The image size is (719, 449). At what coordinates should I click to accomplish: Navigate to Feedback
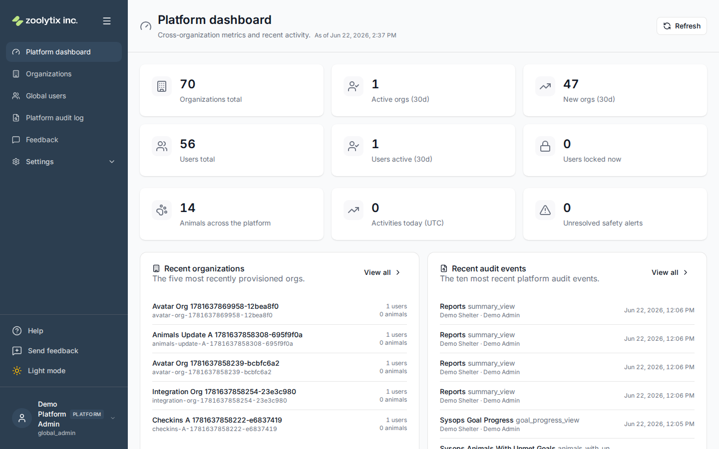(64, 140)
